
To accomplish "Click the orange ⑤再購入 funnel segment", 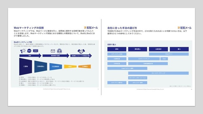I will [85, 66].
